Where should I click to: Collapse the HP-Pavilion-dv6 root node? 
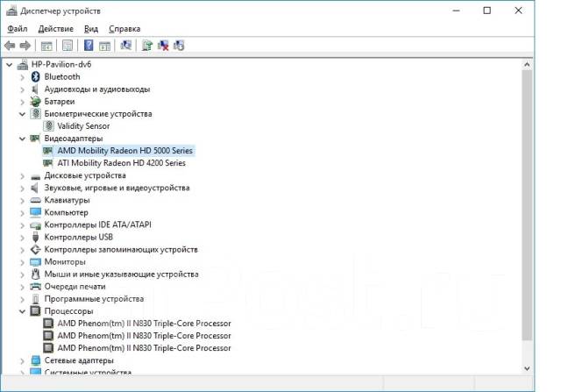click(x=10, y=65)
